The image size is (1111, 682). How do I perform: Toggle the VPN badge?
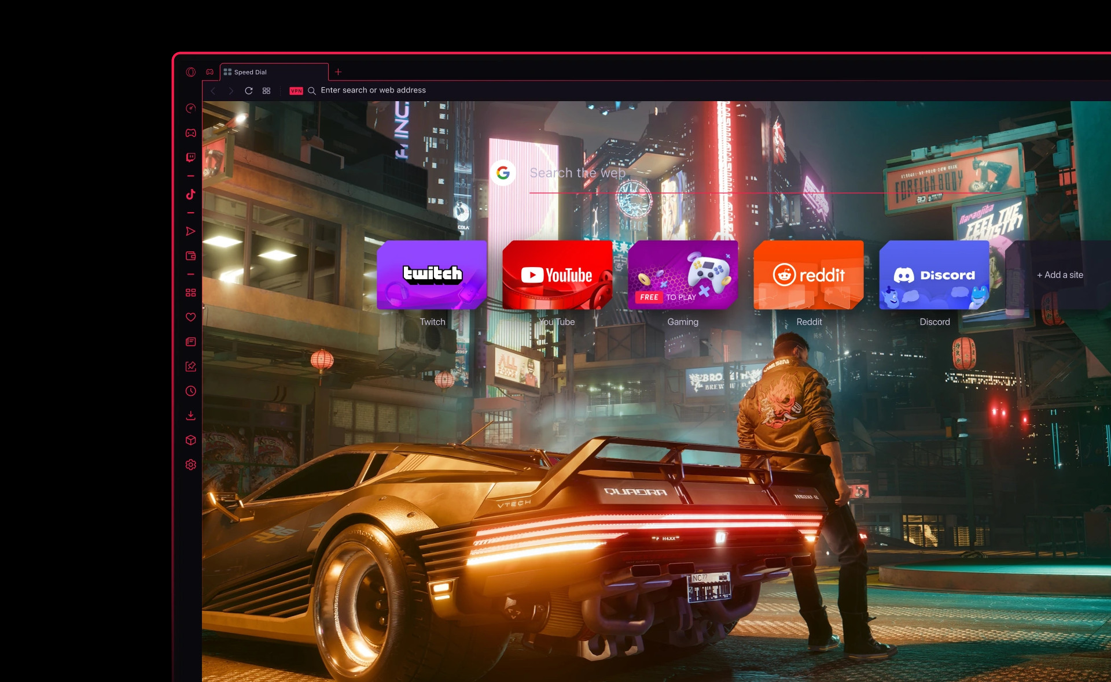click(x=296, y=91)
